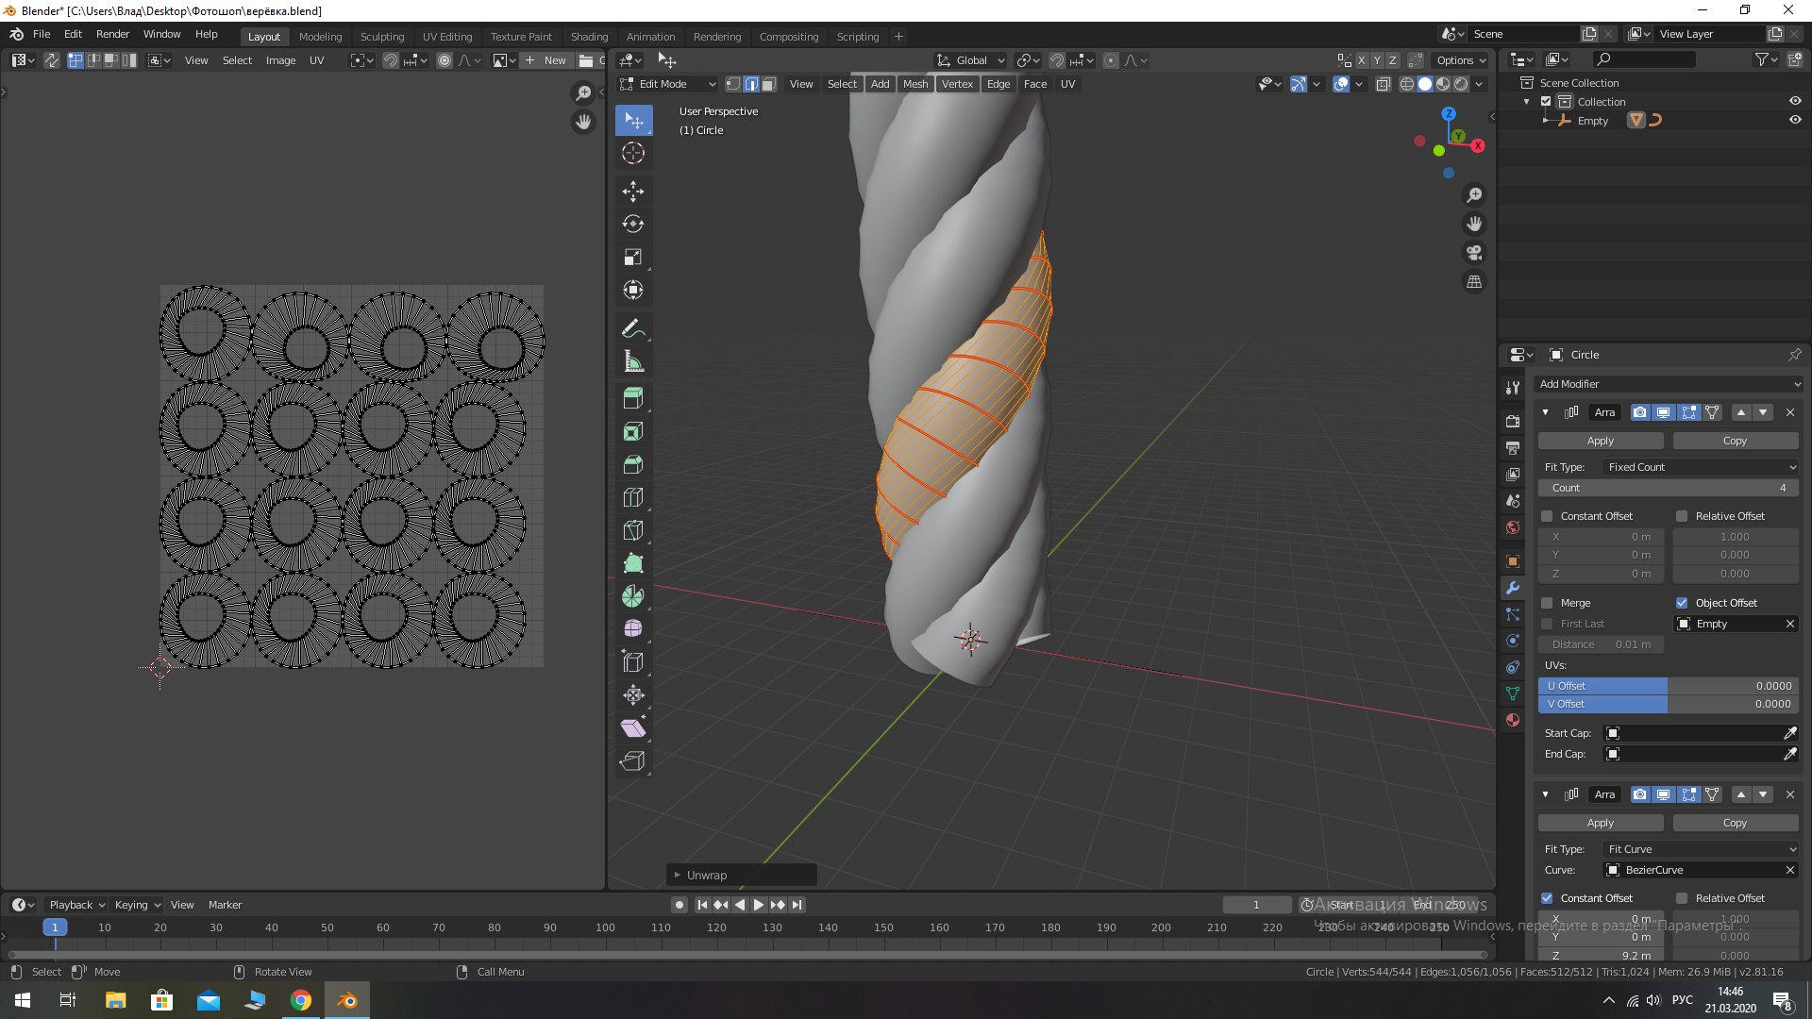Adjust the U Offset slider
Image resolution: width=1812 pixels, height=1019 pixels.
tap(1668, 686)
